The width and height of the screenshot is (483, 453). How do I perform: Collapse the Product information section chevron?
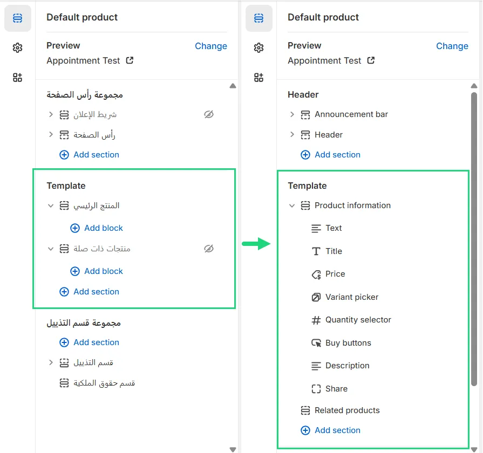click(292, 205)
